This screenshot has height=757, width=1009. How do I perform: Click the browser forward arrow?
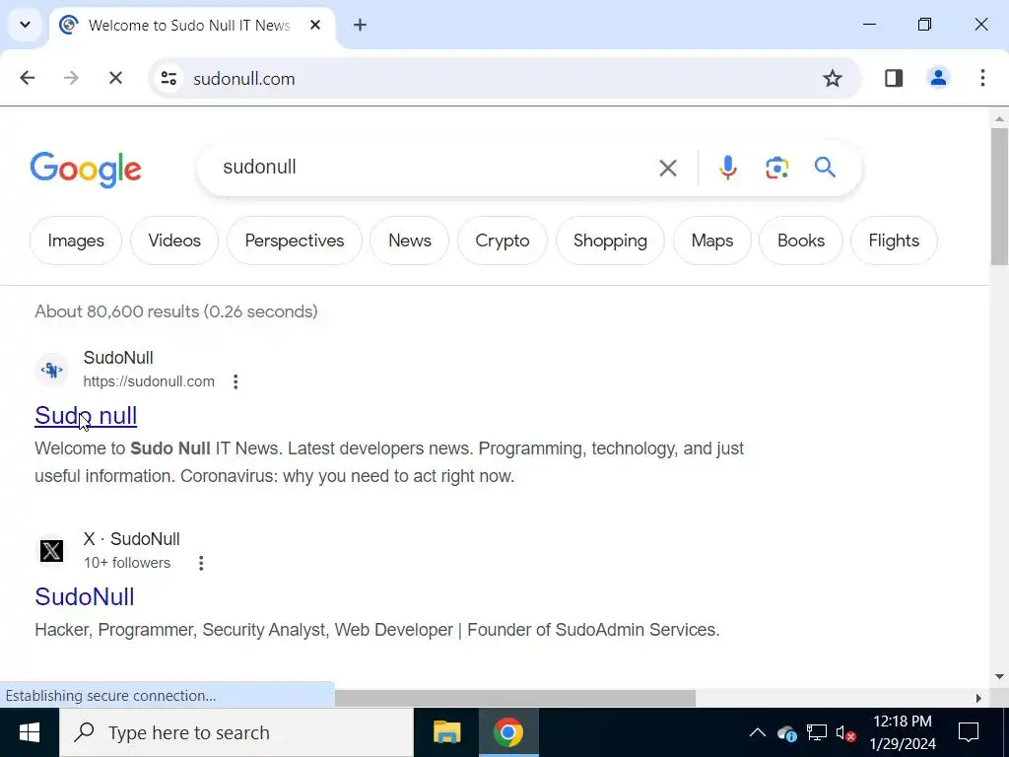coord(71,78)
